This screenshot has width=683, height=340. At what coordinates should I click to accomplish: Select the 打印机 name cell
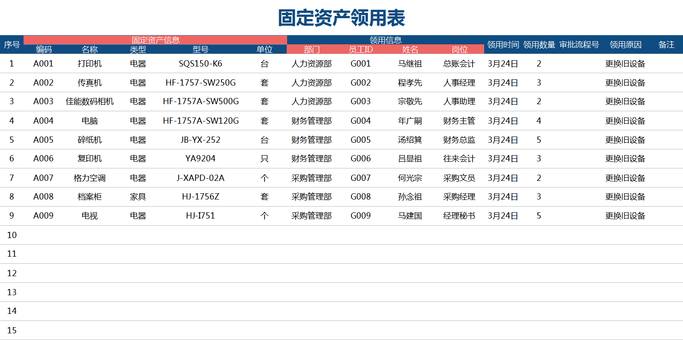(90, 63)
